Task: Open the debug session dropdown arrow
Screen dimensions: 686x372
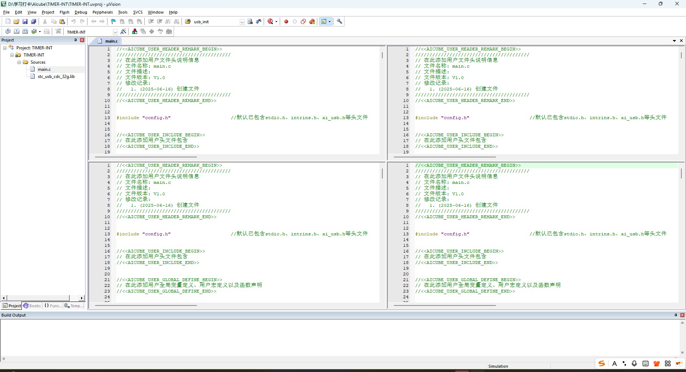Action: (x=276, y=21)
